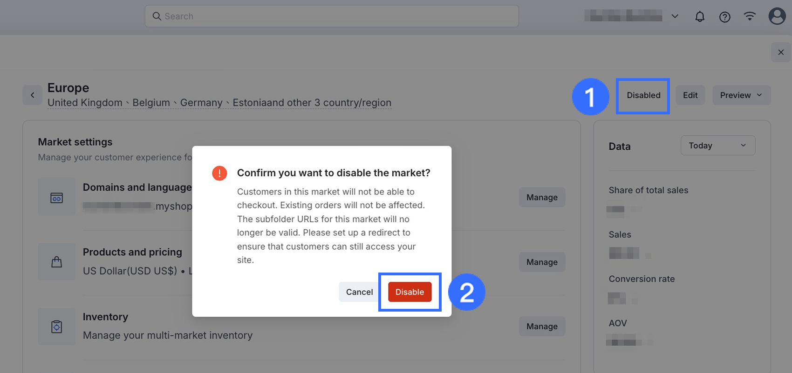Screen dimensions: 792x373
Task: Click into the Search field
Action: (332, 16)
